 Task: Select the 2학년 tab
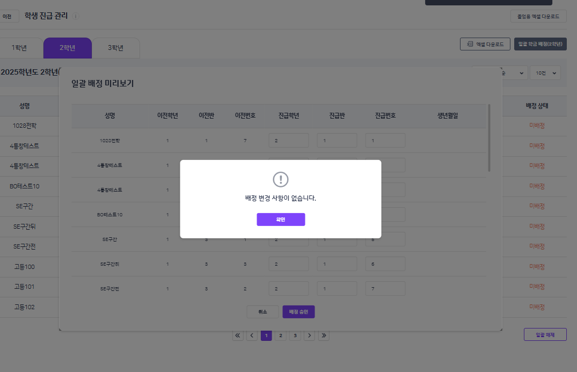click(x=68, y=48)
